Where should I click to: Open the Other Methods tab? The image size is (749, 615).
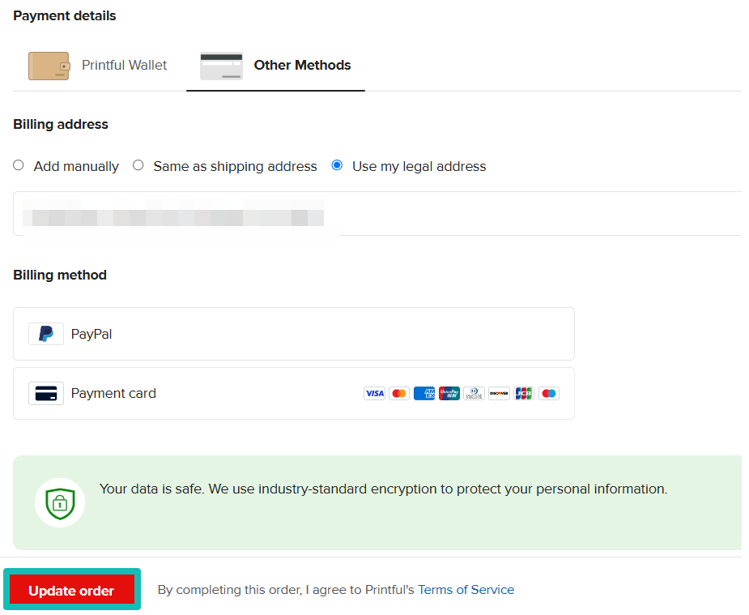click(x=275, y=66)
